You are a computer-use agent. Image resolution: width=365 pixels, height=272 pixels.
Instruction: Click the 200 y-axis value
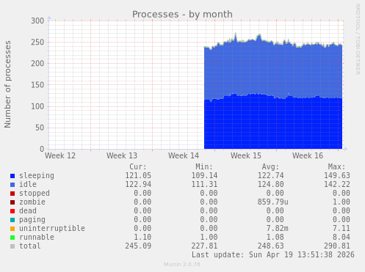tap(37, 64)
